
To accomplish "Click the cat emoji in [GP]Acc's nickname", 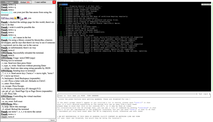I will pos(16,18).
